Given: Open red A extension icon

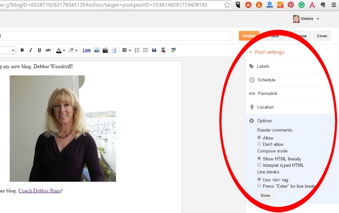Looking at the screenshot, I should pyautogui.click(x=312, y=5).
